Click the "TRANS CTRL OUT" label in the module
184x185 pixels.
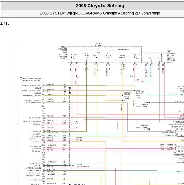pos(123,57)
